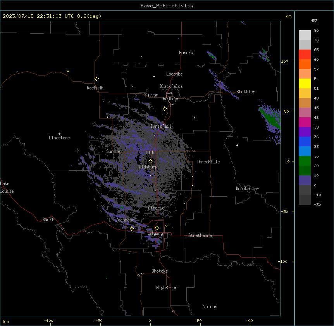Select the Banff label
This screenshot has width=334, height=326.
point(48,220)
